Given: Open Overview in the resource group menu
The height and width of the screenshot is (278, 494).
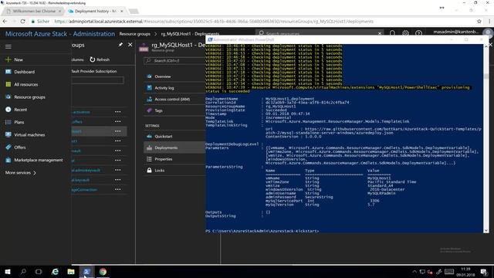Looking at the screenshot, I should coord(163,76).
